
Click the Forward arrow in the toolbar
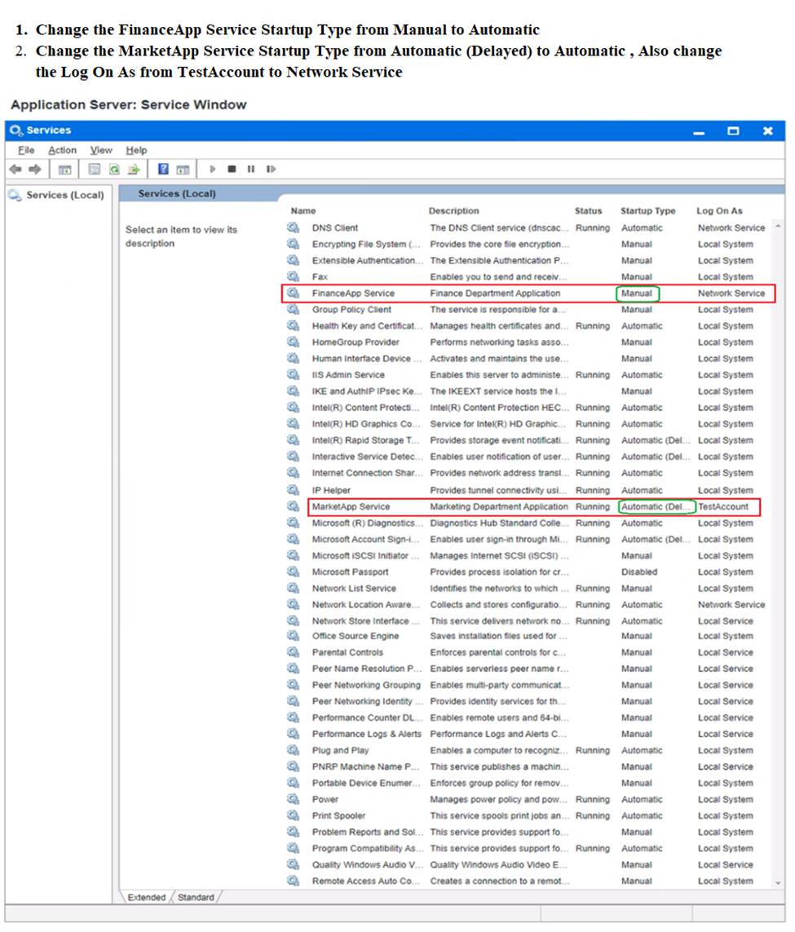tap(34, 170)
